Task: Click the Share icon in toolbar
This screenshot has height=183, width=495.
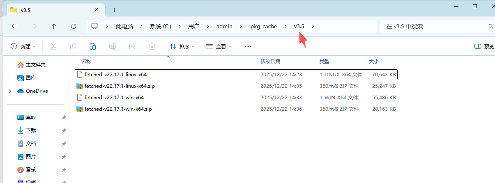Action: pos(132,46)
